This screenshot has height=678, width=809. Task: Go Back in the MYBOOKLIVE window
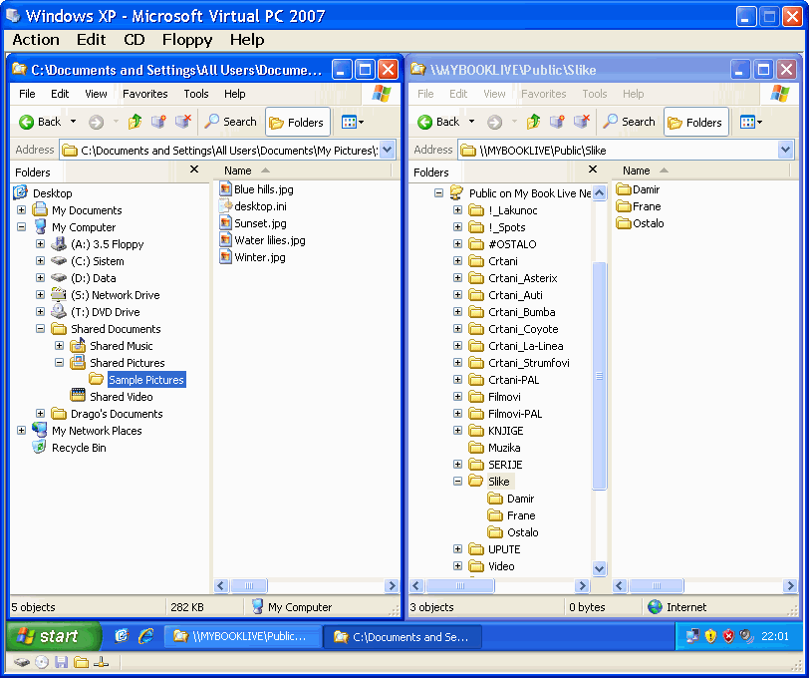pos(437,122)
